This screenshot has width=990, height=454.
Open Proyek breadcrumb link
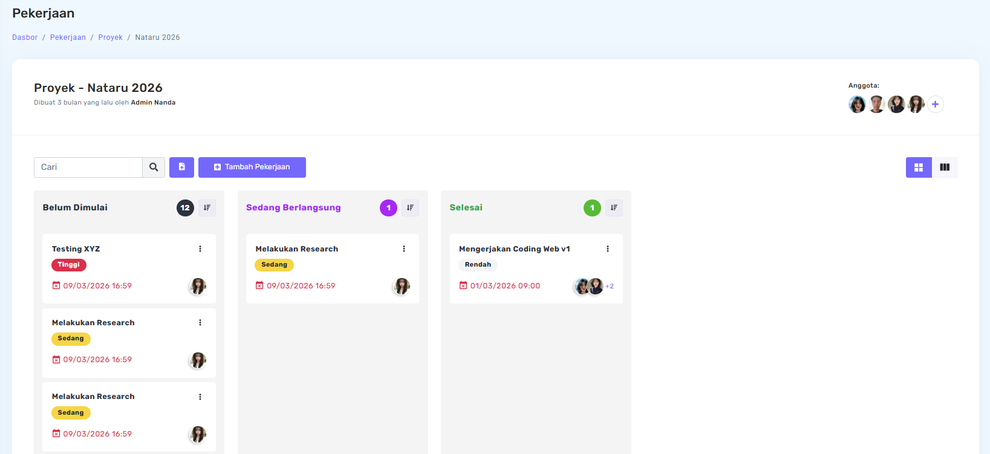click(110, 37)
